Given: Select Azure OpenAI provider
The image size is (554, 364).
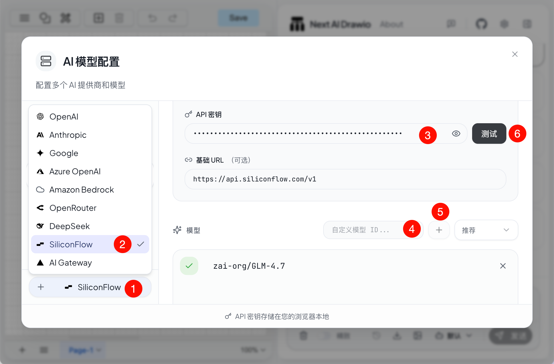Looking at the screenshot, I should click(x=75, y=171).
